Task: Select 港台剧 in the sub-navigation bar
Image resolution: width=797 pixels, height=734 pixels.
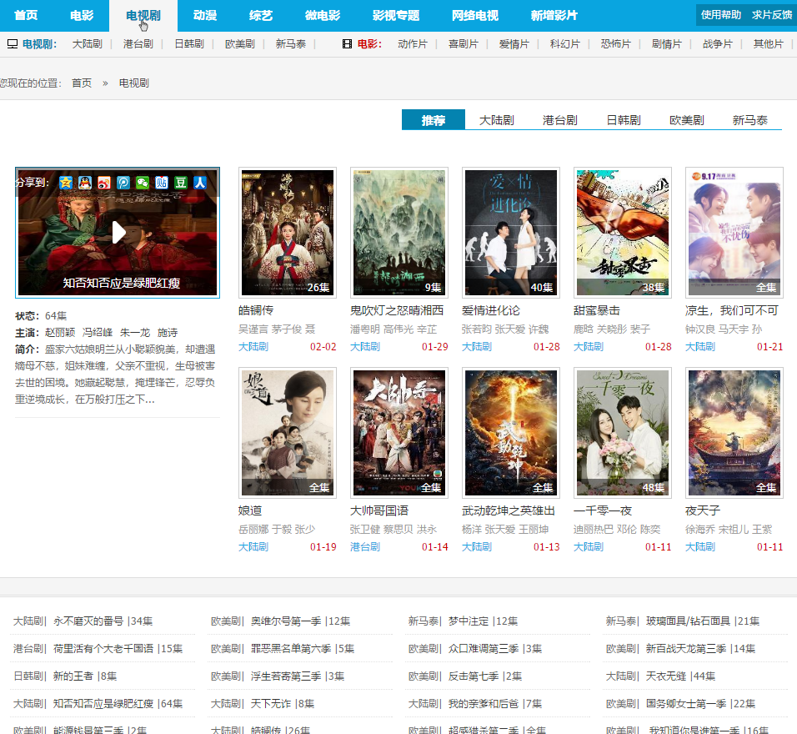Action: click(138, 44)
